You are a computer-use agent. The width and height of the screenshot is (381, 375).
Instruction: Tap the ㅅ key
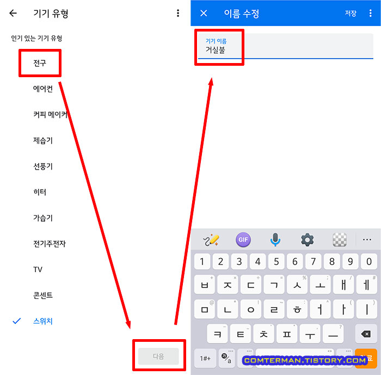(x=297, y=285)
